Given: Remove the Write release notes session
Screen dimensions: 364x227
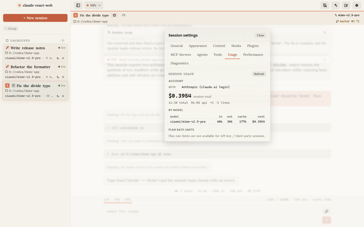Looking at the screenshot, I should click(x=63, y=58).
